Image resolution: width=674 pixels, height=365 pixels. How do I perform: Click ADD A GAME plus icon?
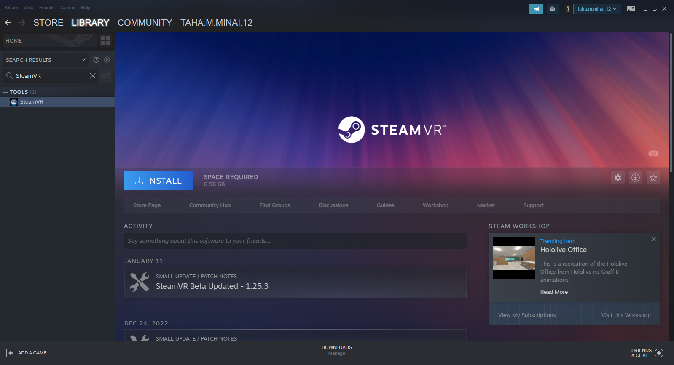(x=11, y=353)
